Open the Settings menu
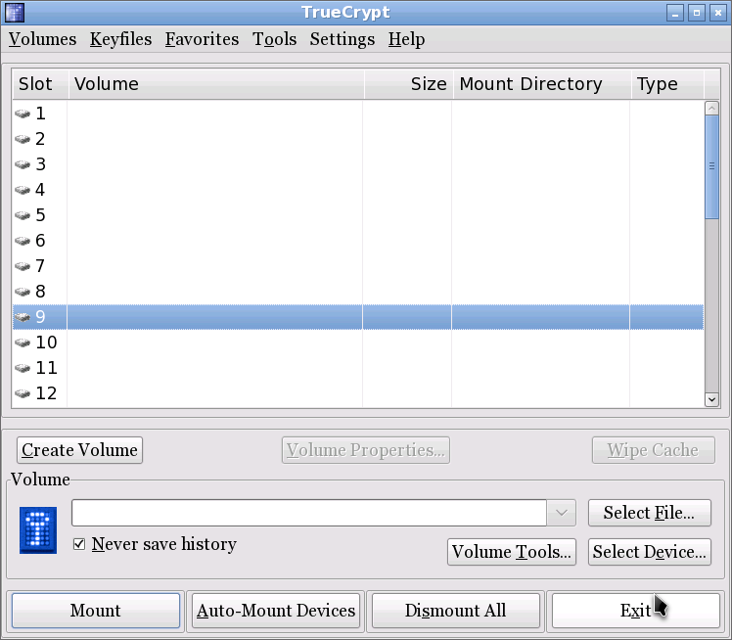Viewport: 732px width, 640px height. (x=343, y=39)
